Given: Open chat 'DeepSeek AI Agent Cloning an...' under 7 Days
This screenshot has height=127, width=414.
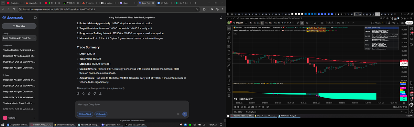Looking at the screenshot, I should pos(19,80).
